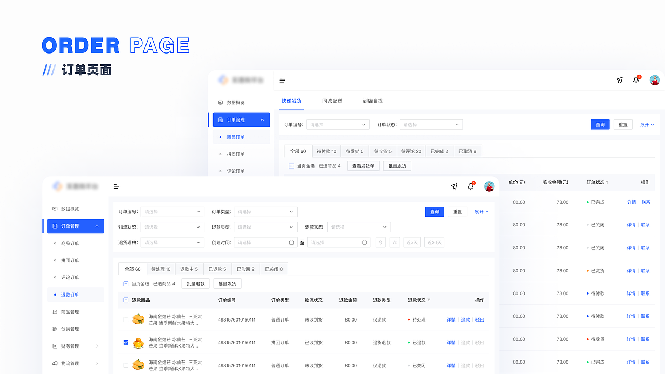Select 商品管理 in the left sidebar
This screenshot has height=374, width=665.
coord(71,311)
